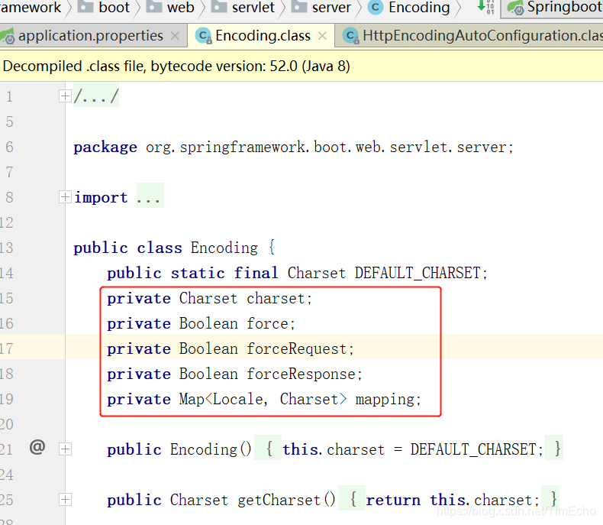Open the application.properties tab
The width and height of the screenshot is (603, 525).
pos(91,36)
